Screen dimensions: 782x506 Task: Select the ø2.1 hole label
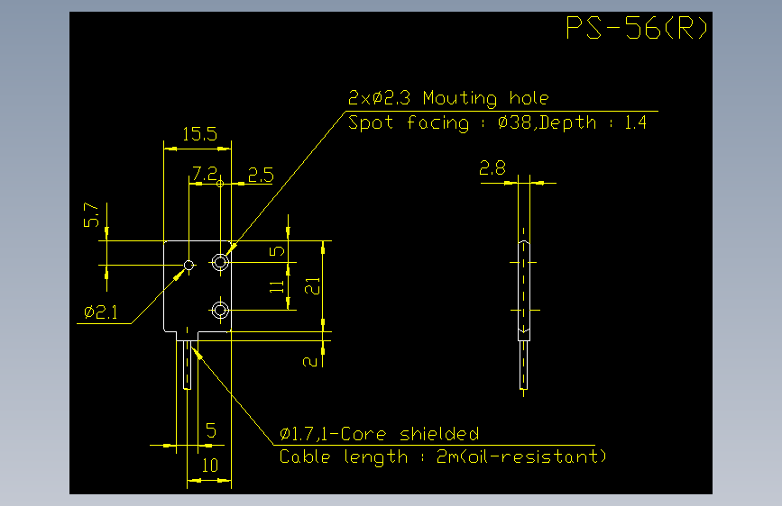pos(101,312)
